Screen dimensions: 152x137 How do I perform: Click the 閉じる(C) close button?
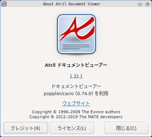(x=126, y=128)
